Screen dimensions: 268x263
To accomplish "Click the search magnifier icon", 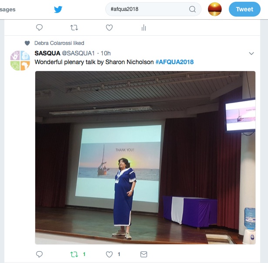I will point(192,9).
